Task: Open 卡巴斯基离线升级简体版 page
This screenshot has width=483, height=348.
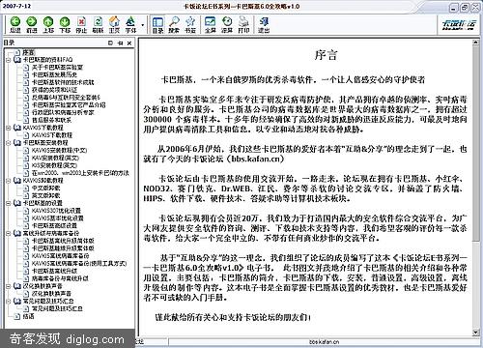Action: coord(63,241)
